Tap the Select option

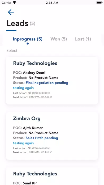[12, 51]
